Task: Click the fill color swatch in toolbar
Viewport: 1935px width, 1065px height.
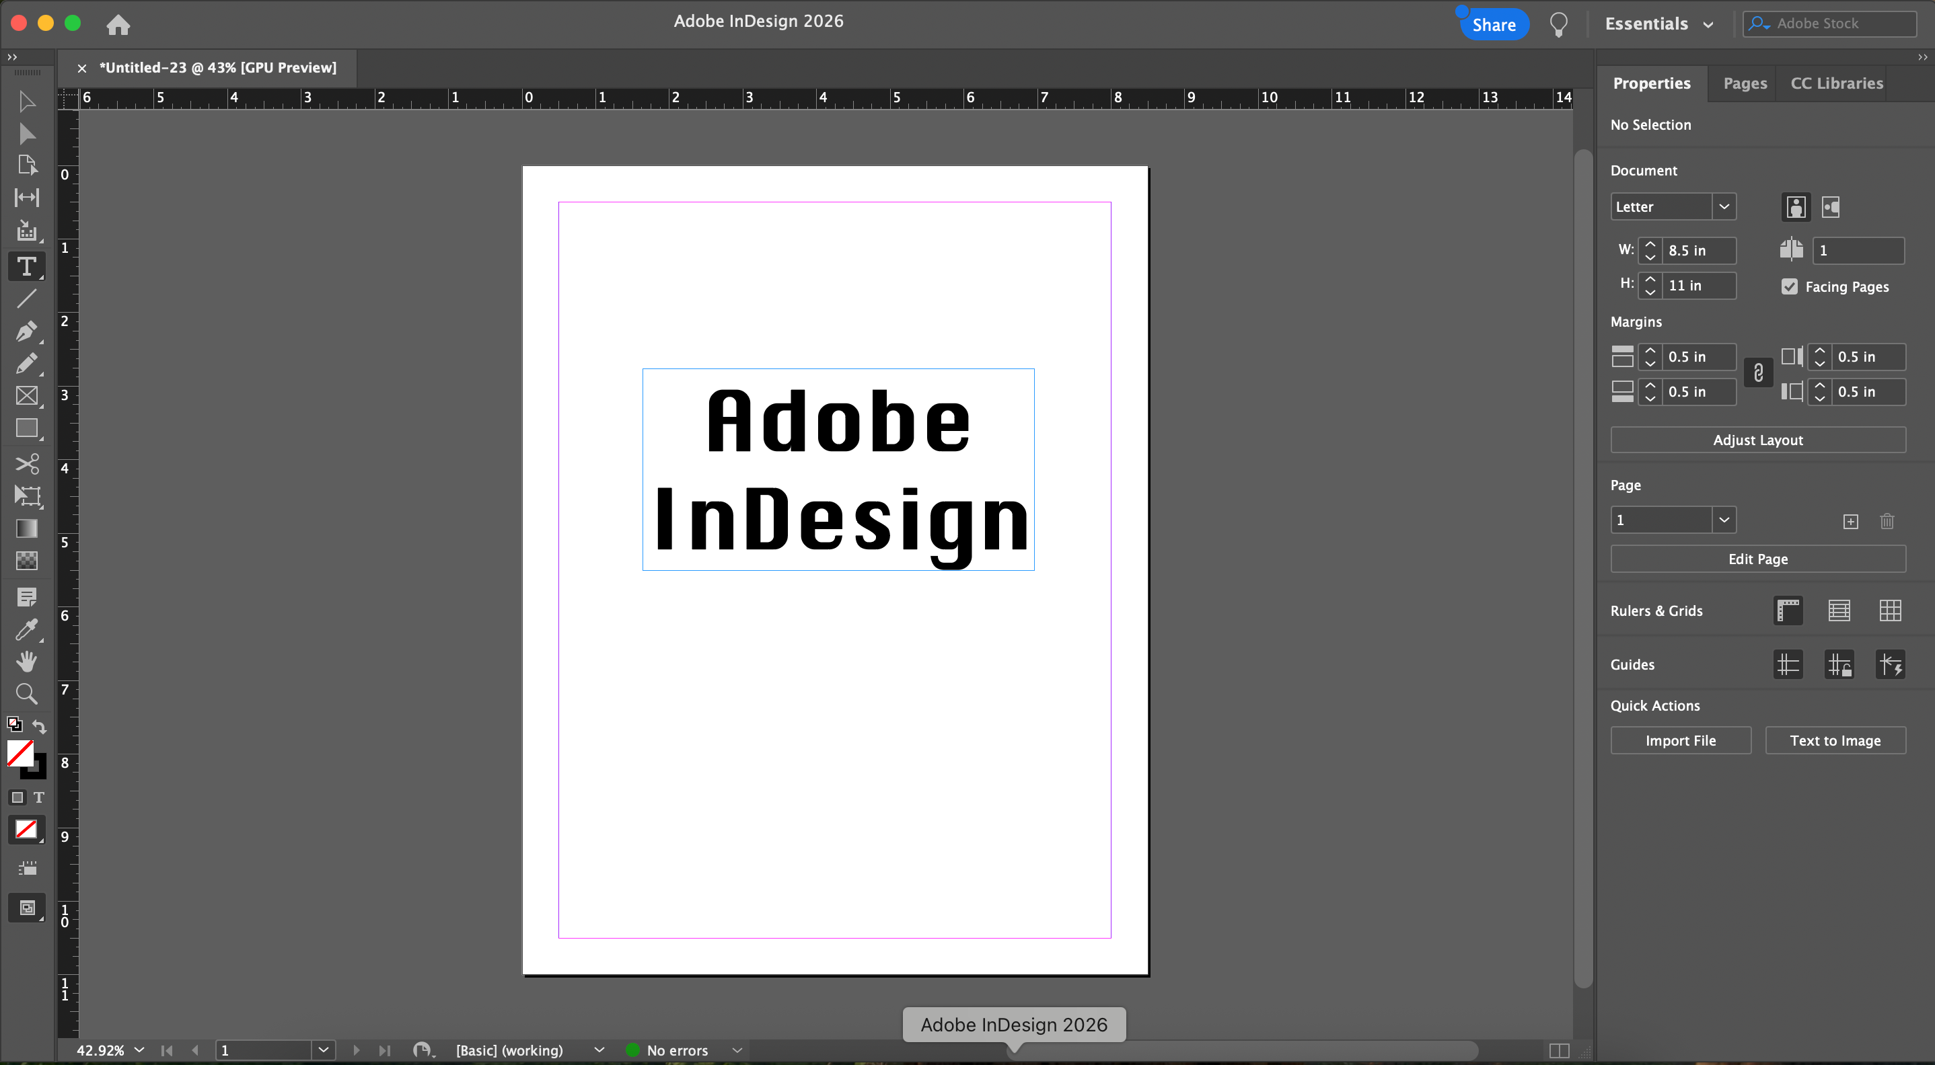Action: (x=19, y=752)
